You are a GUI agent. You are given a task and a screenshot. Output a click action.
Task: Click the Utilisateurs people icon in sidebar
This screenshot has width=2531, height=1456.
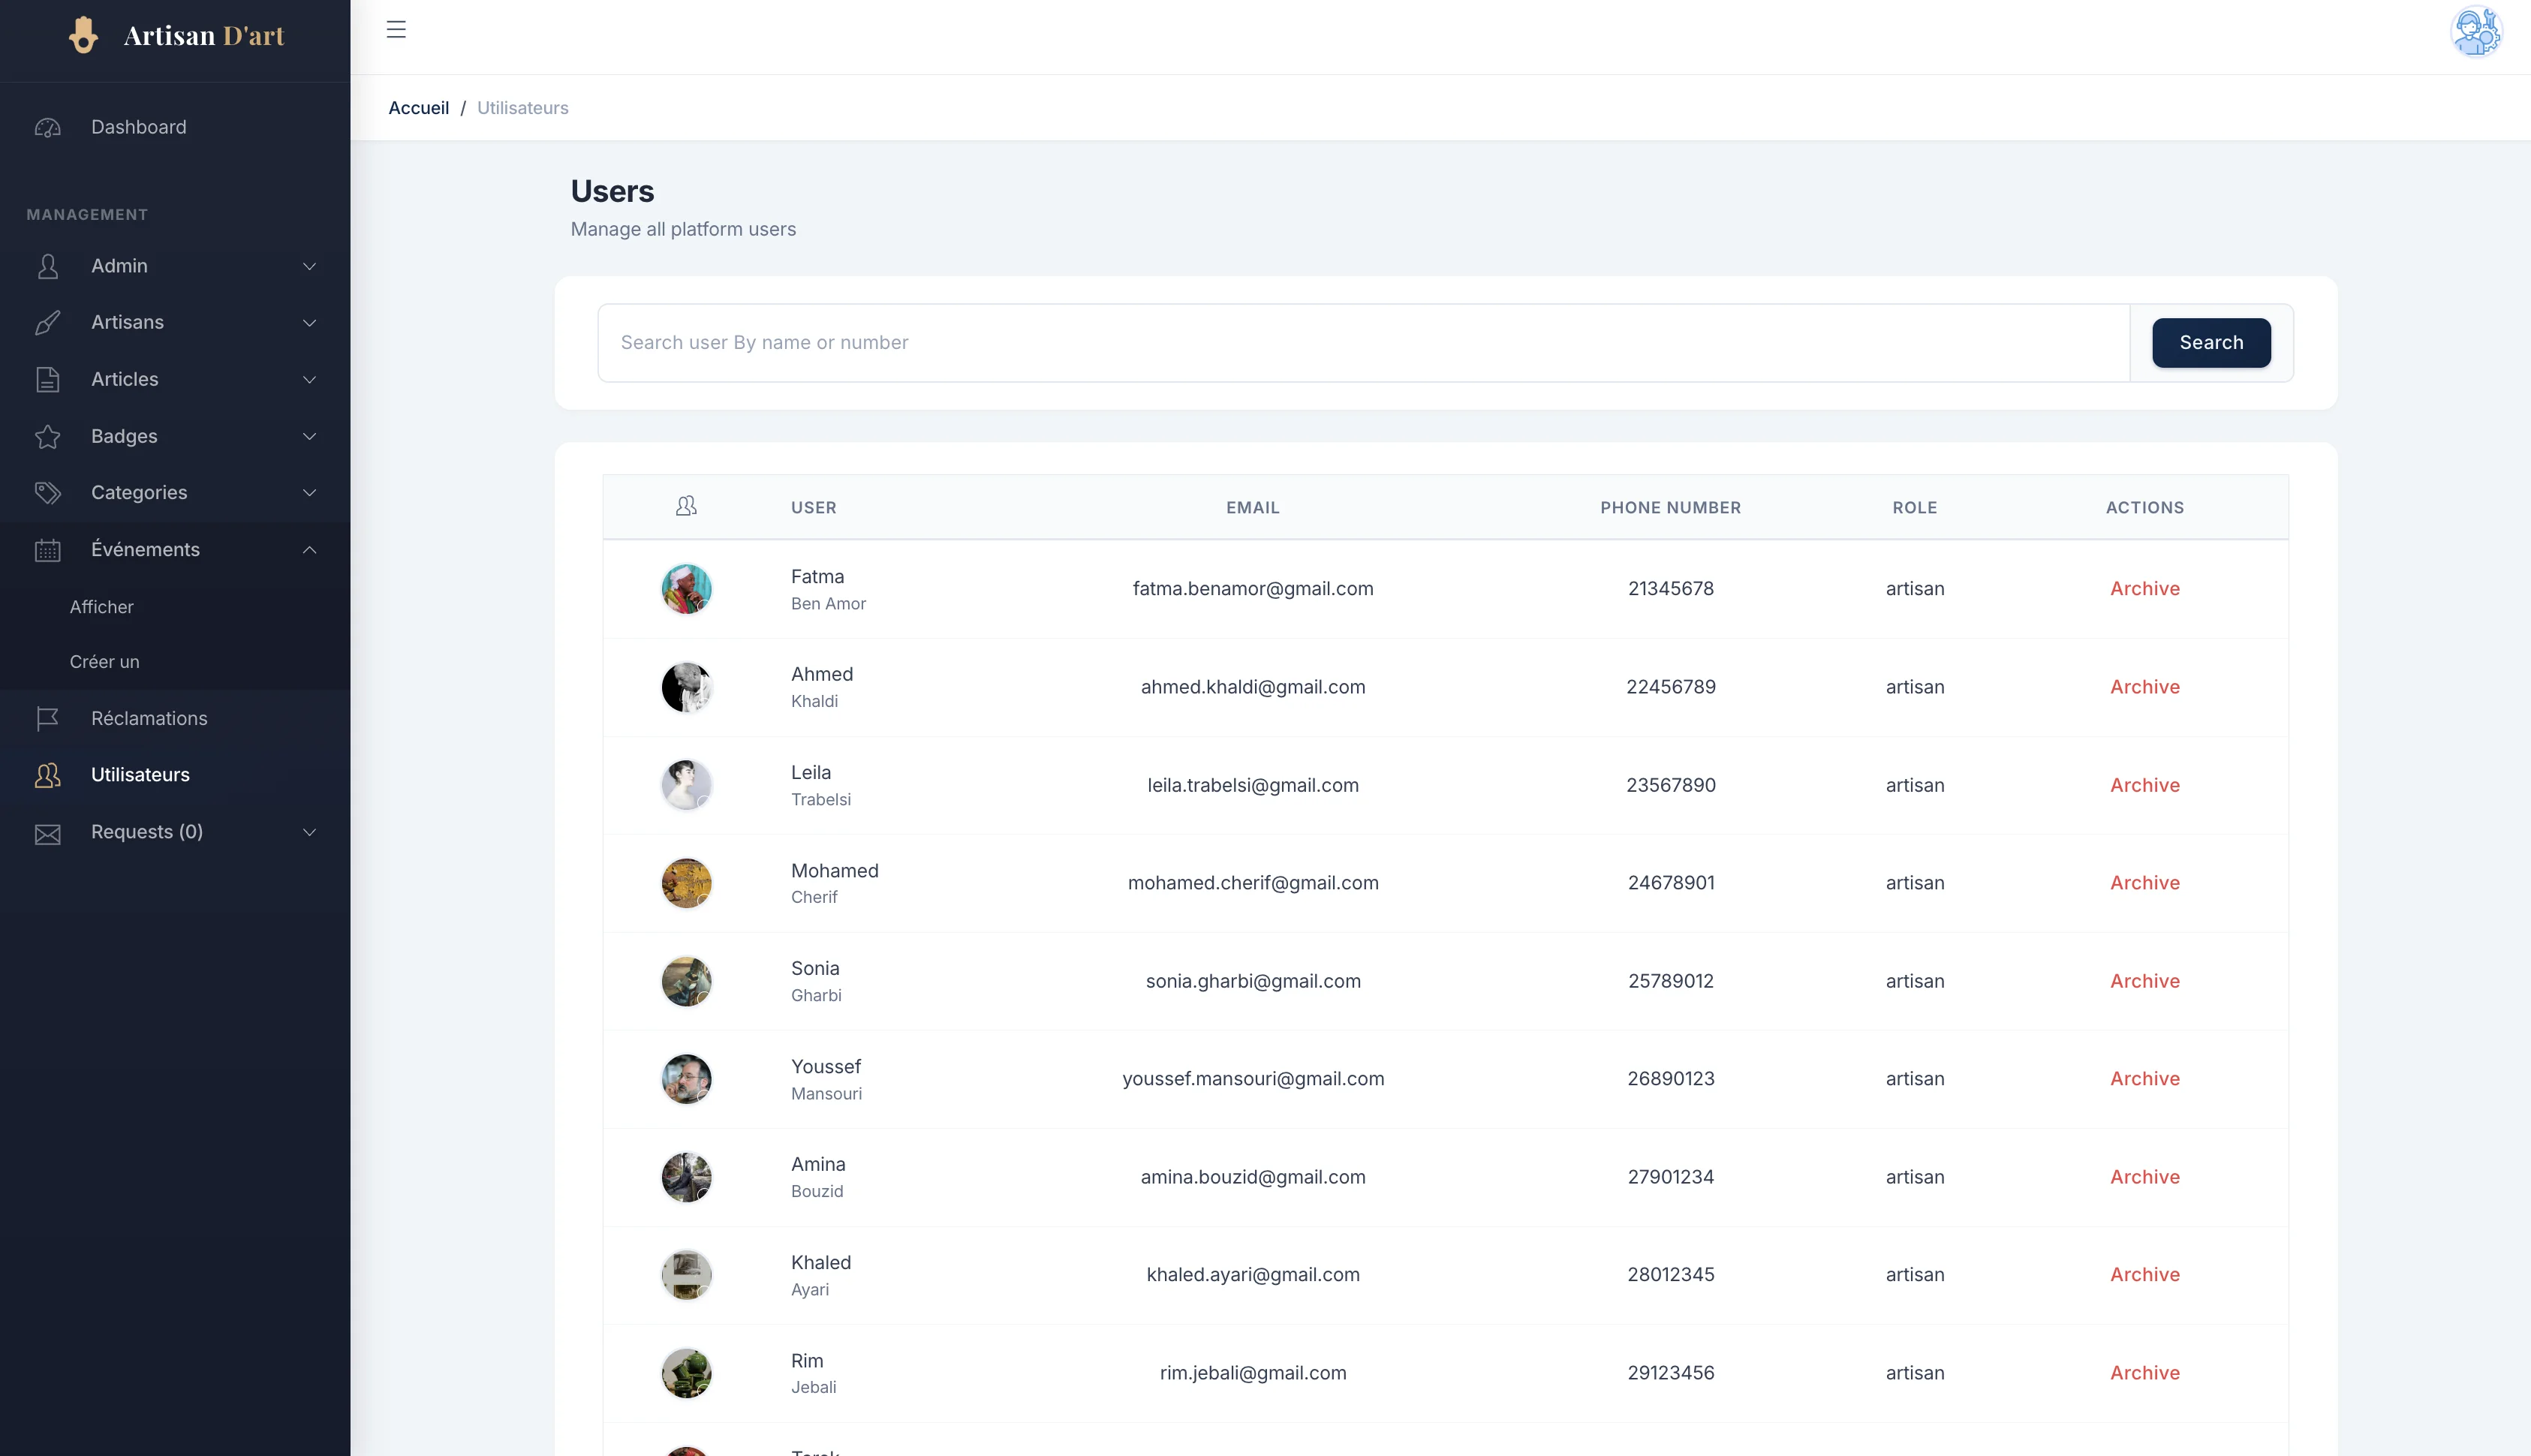(47, 775)
